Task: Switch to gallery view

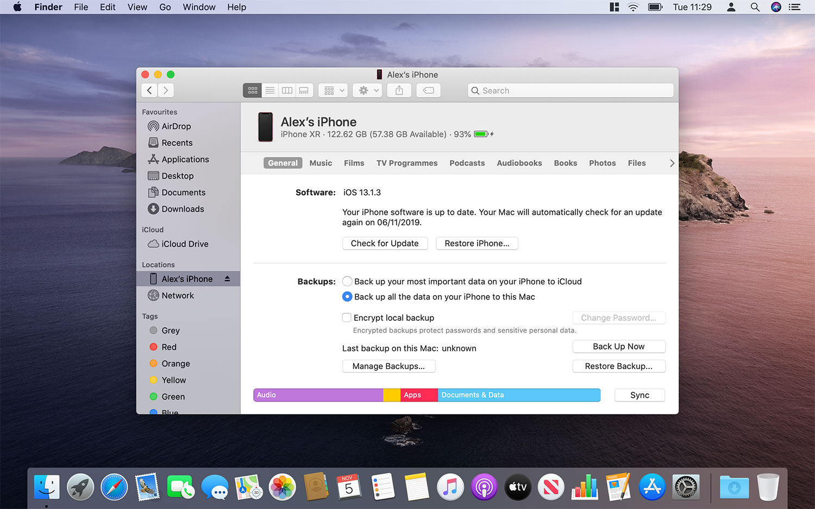Action: [x=304, y=90]
